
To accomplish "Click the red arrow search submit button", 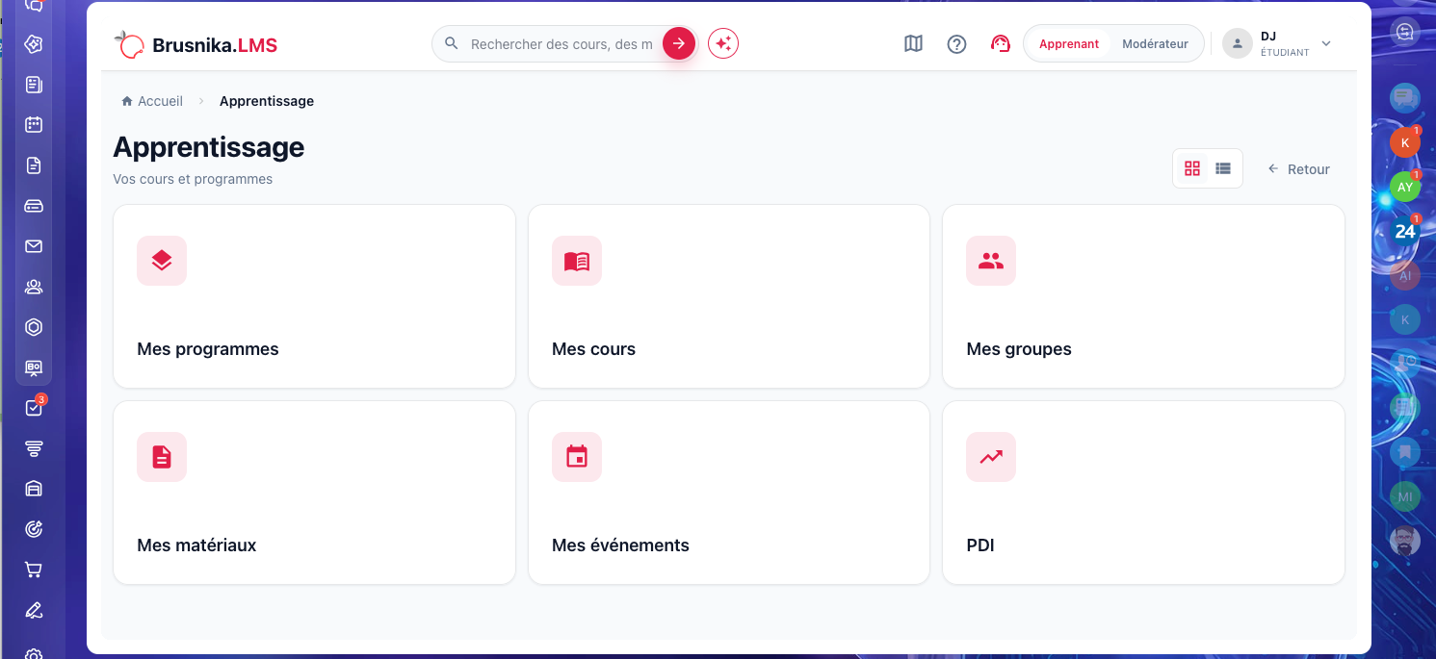I will (679, 43).
